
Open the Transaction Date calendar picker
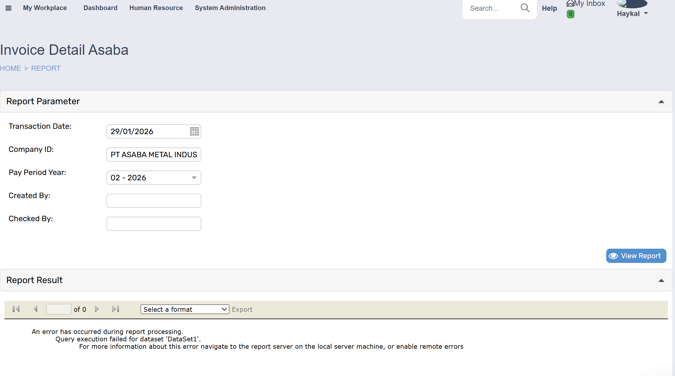point(194,131)
